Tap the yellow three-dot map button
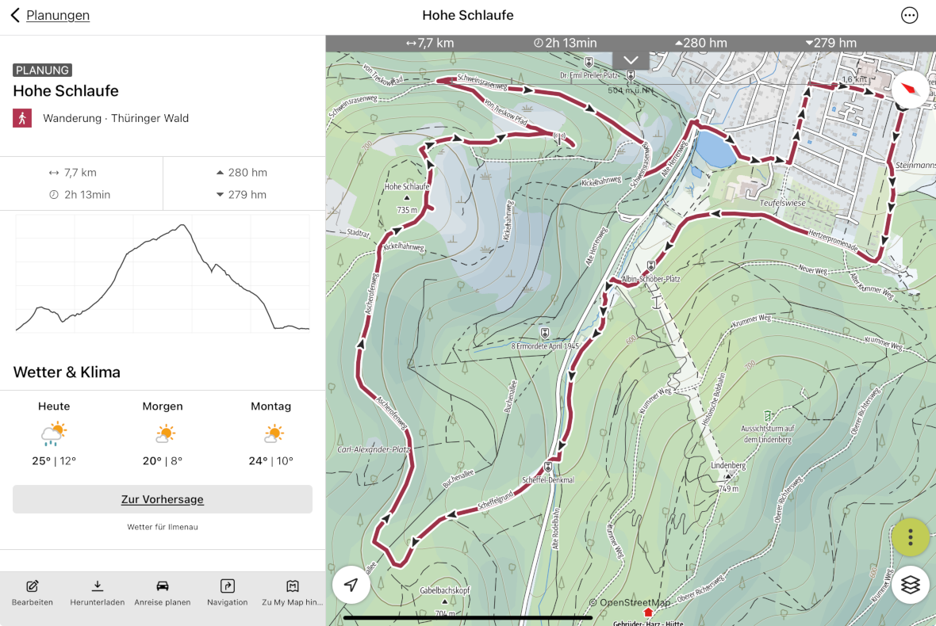Viewport: 936px width, 626px height. (910, 538)
